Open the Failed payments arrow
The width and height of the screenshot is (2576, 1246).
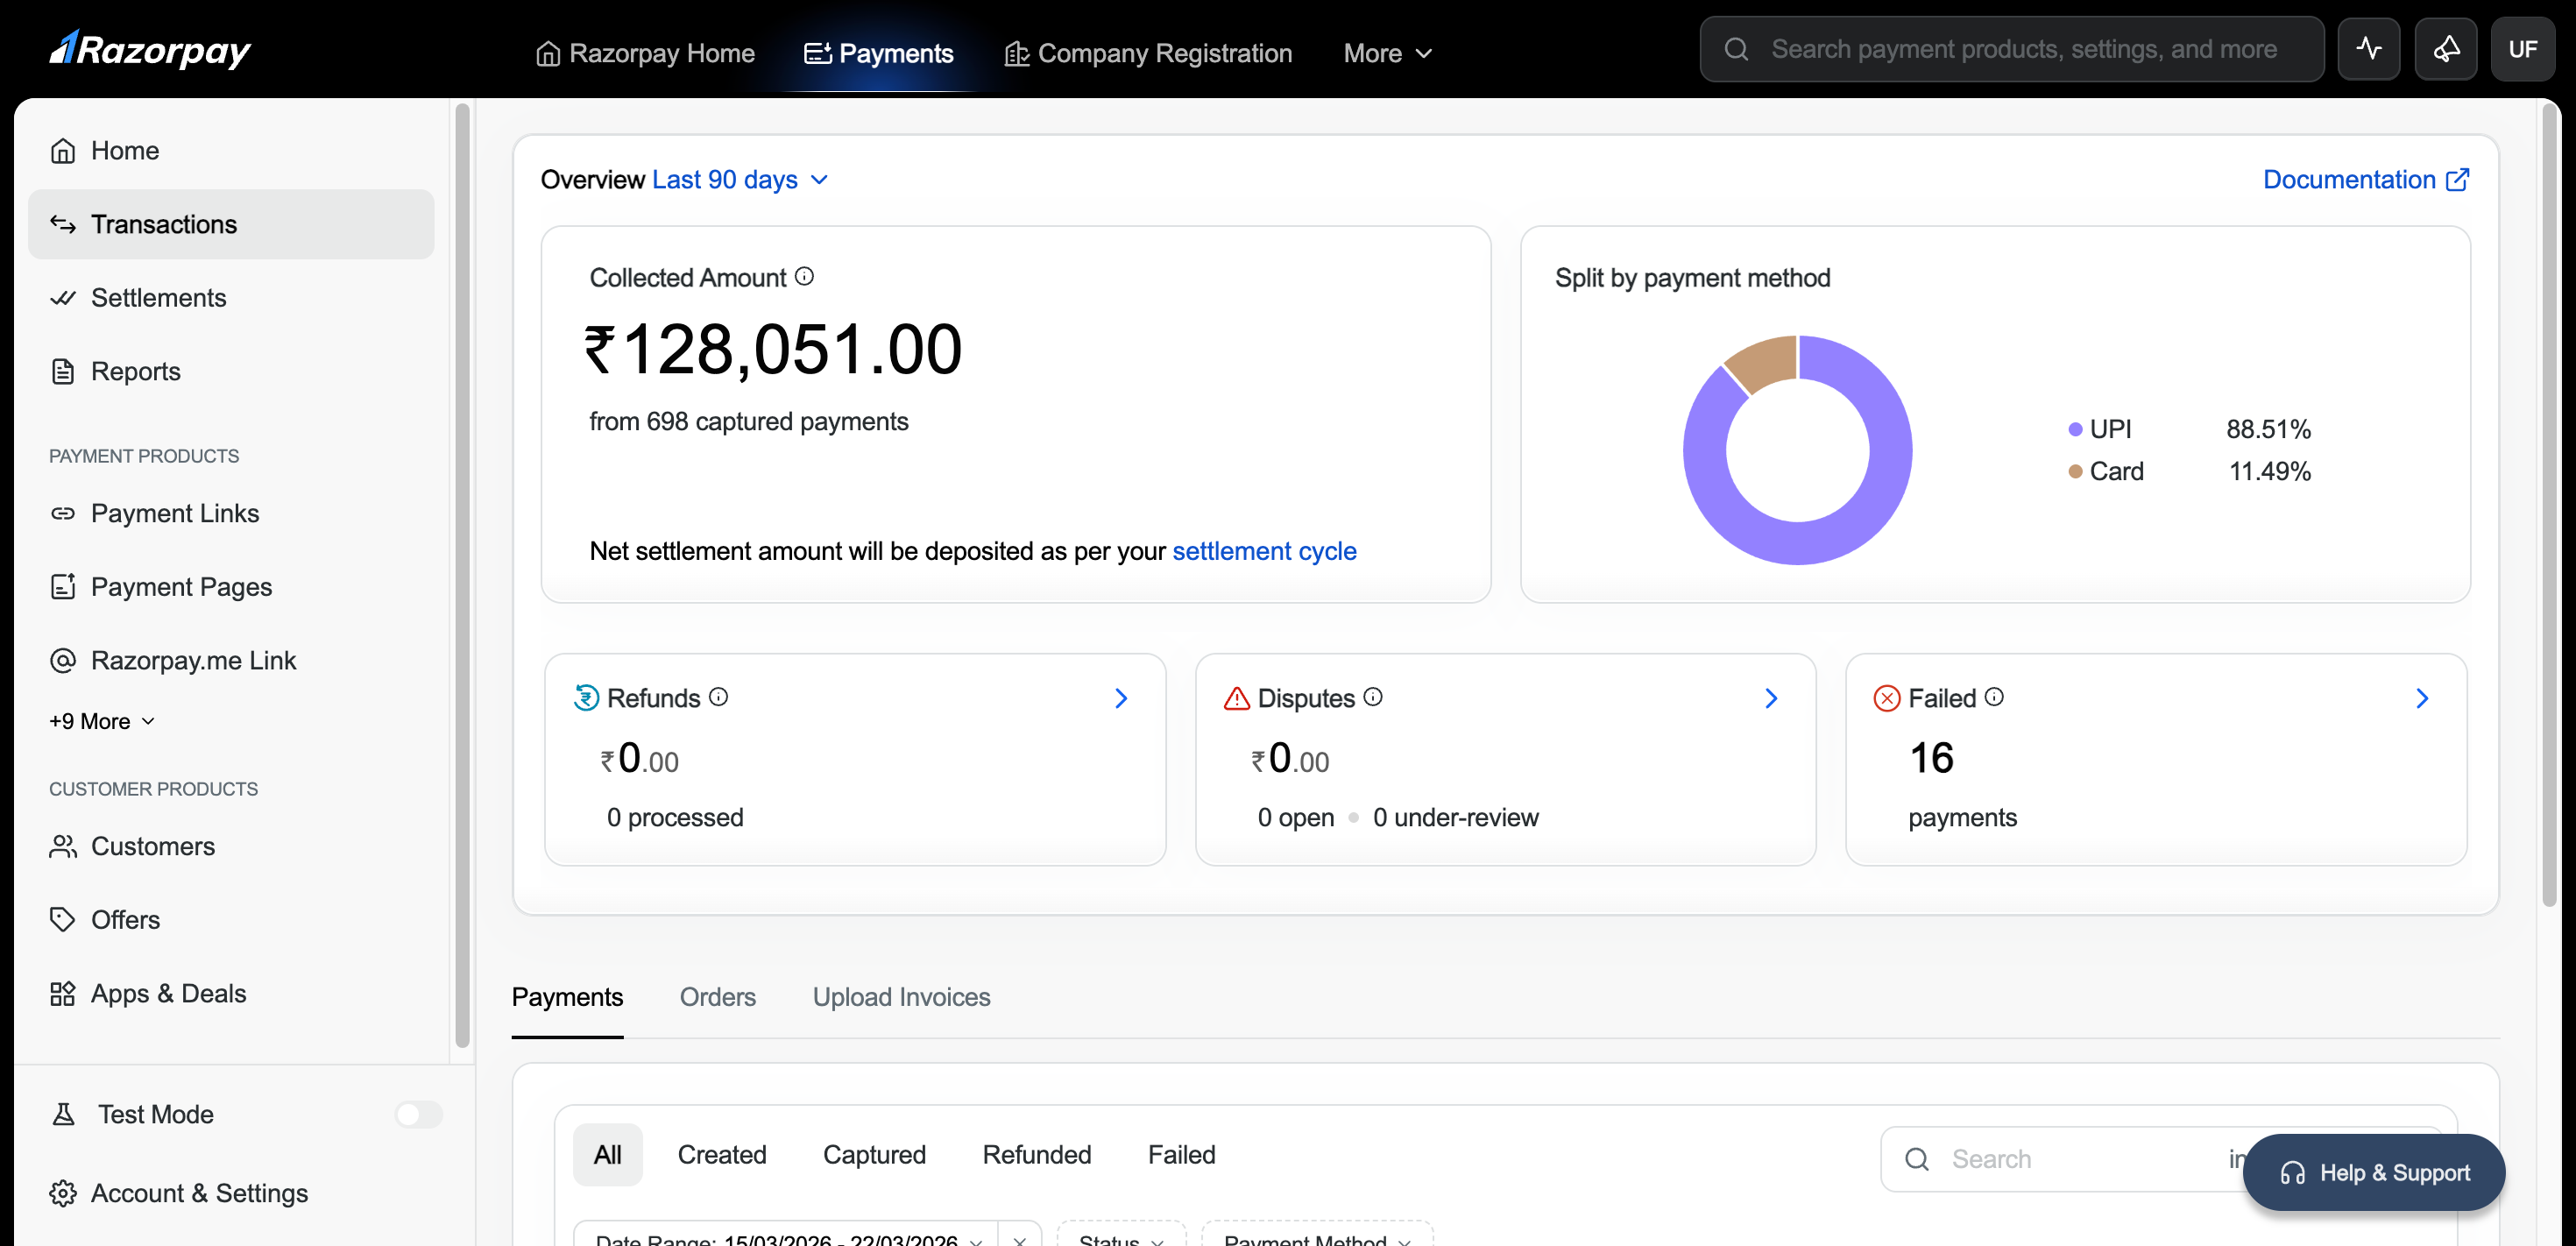pyautogui.click(x=2422, y=698)
